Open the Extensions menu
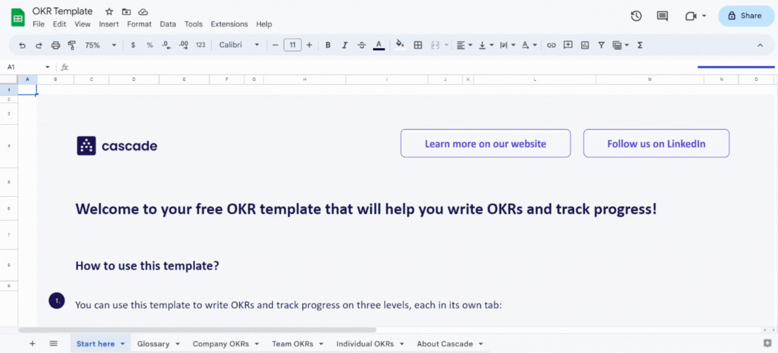This screenshot has width=778, height=353. [229, 24]
